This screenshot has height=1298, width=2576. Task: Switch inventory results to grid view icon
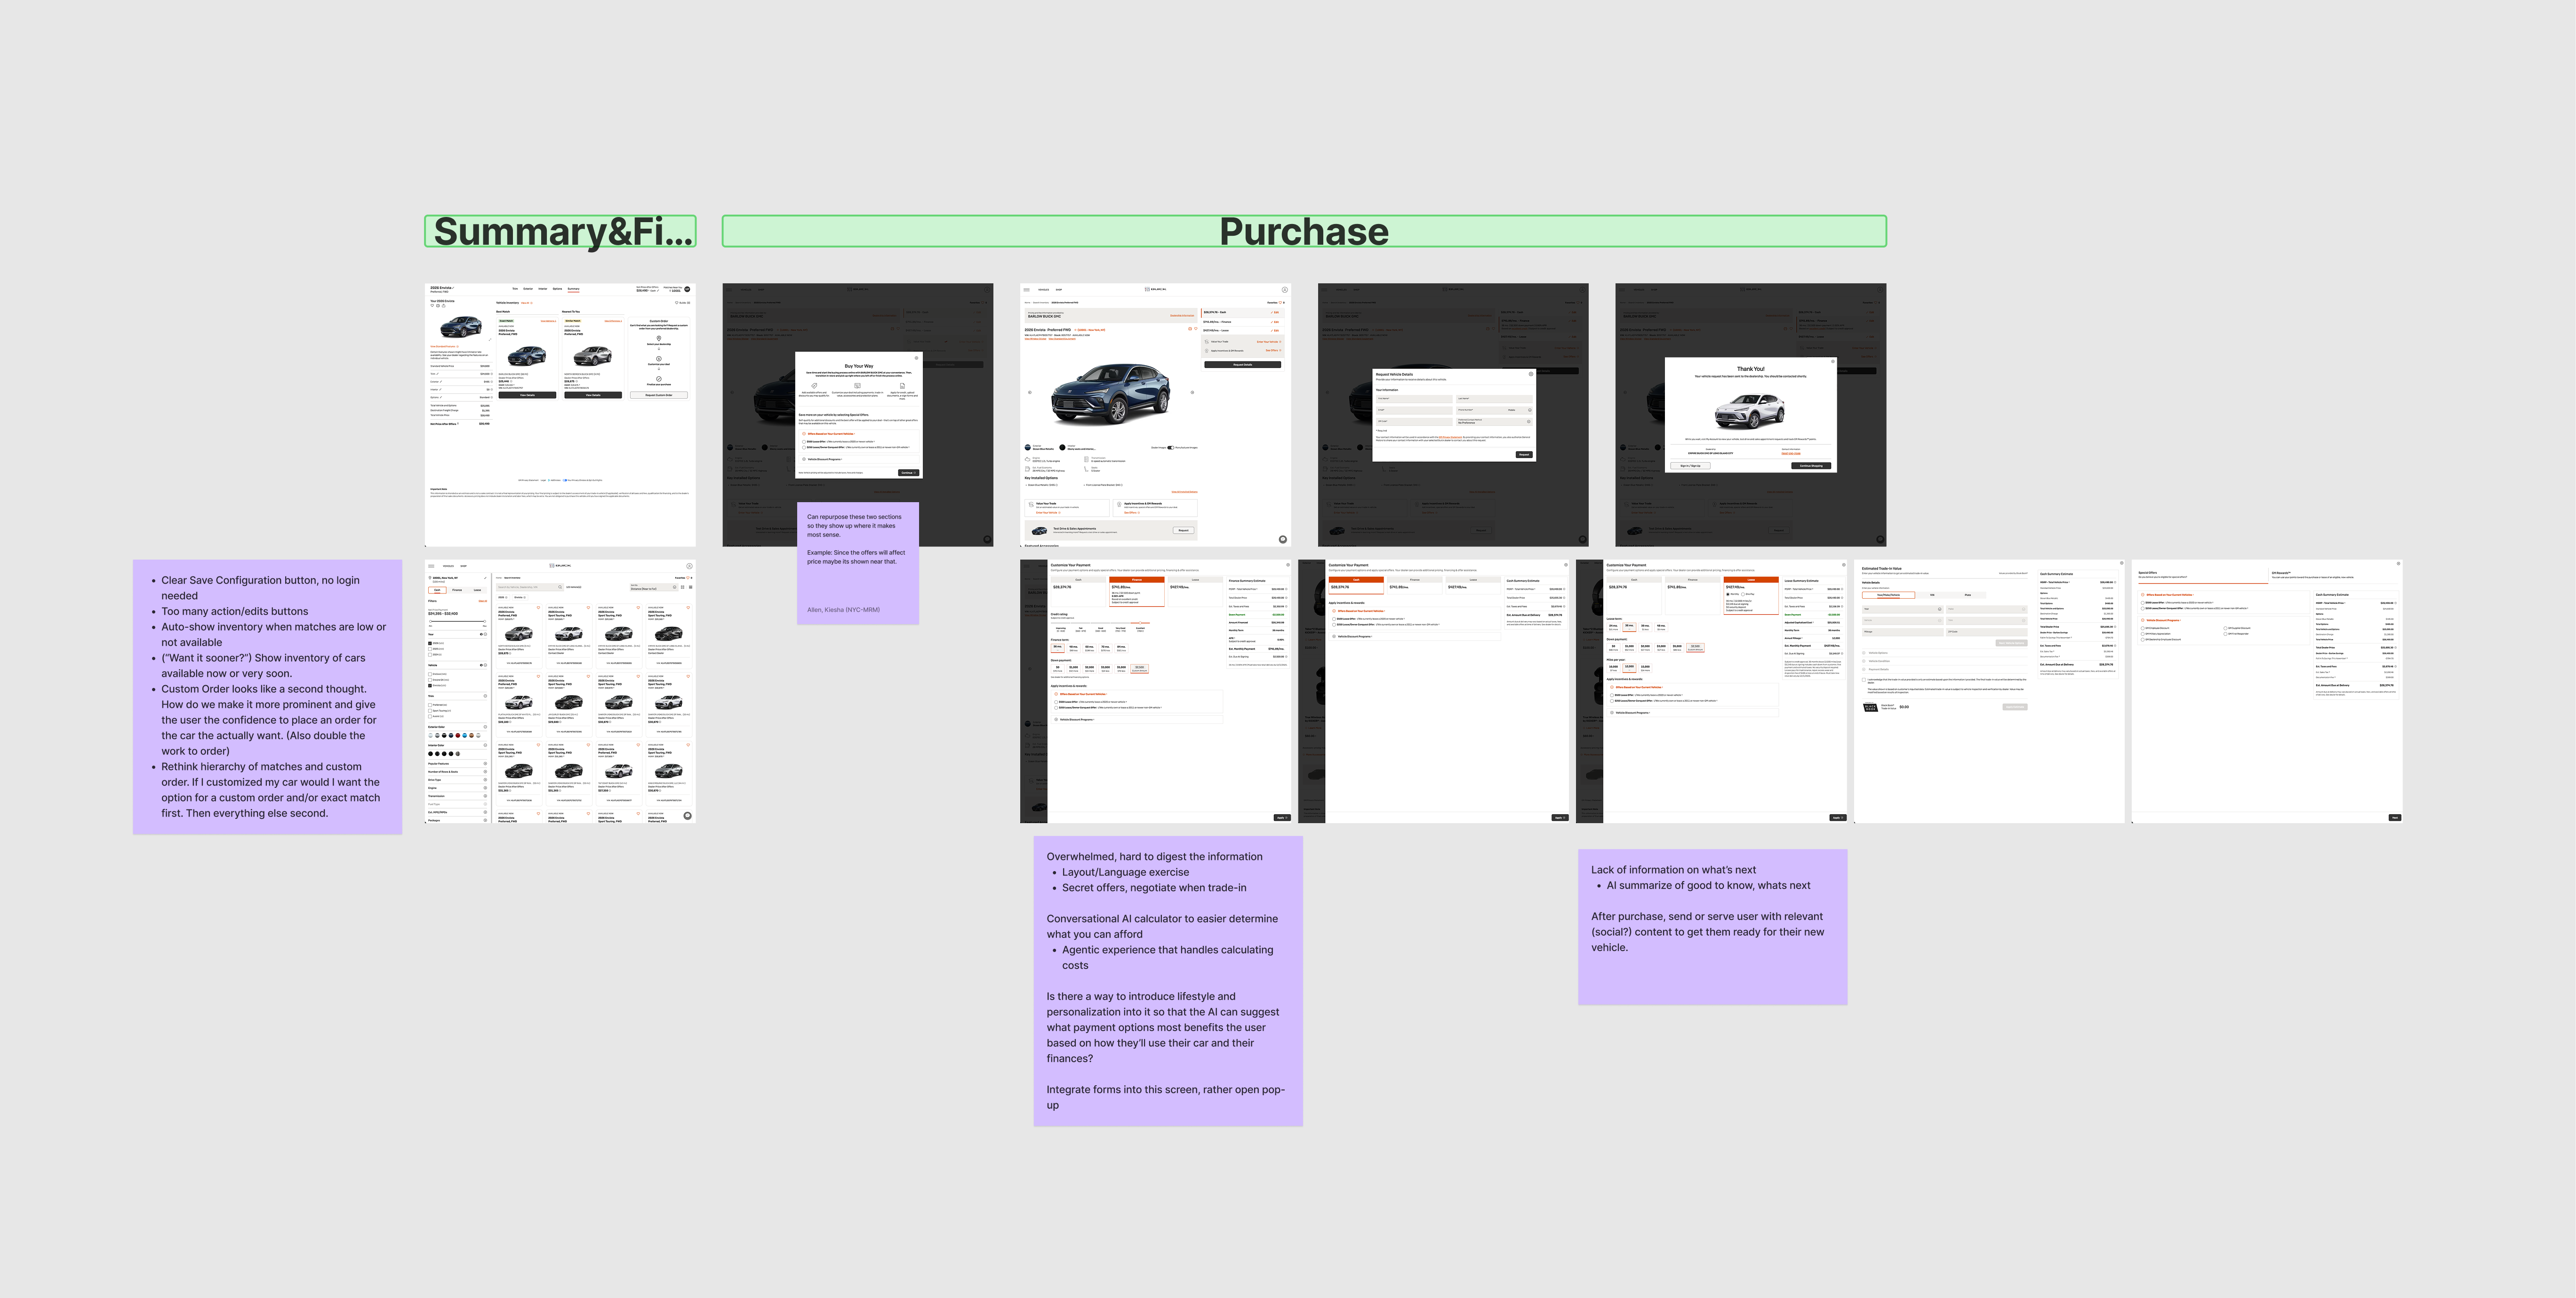683,587
